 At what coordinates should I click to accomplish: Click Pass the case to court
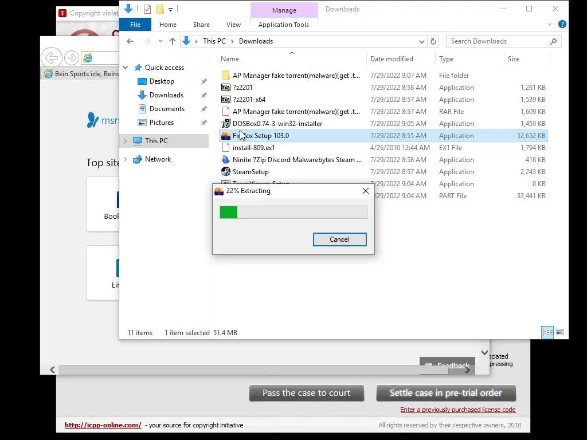click(x=307, y=393)
